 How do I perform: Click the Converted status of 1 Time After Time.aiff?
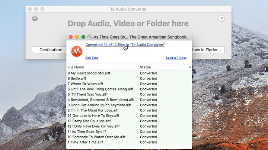tap(149, 142)
